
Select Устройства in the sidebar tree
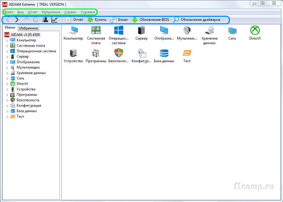click(26, 89)
